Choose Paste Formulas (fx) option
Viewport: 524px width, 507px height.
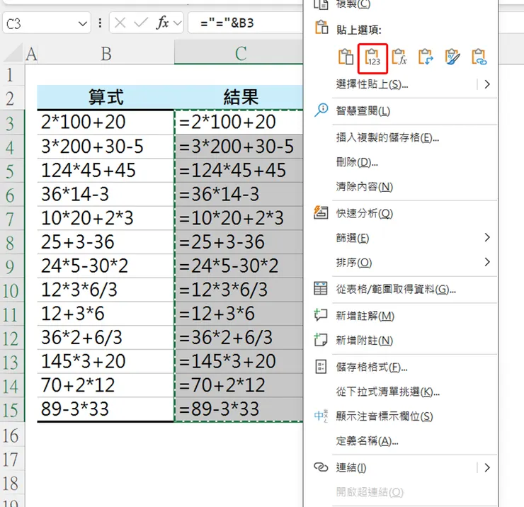tap(399, 57)
